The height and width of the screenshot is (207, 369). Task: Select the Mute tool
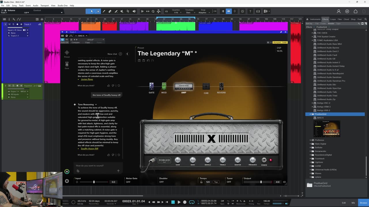tap(122, 11)
